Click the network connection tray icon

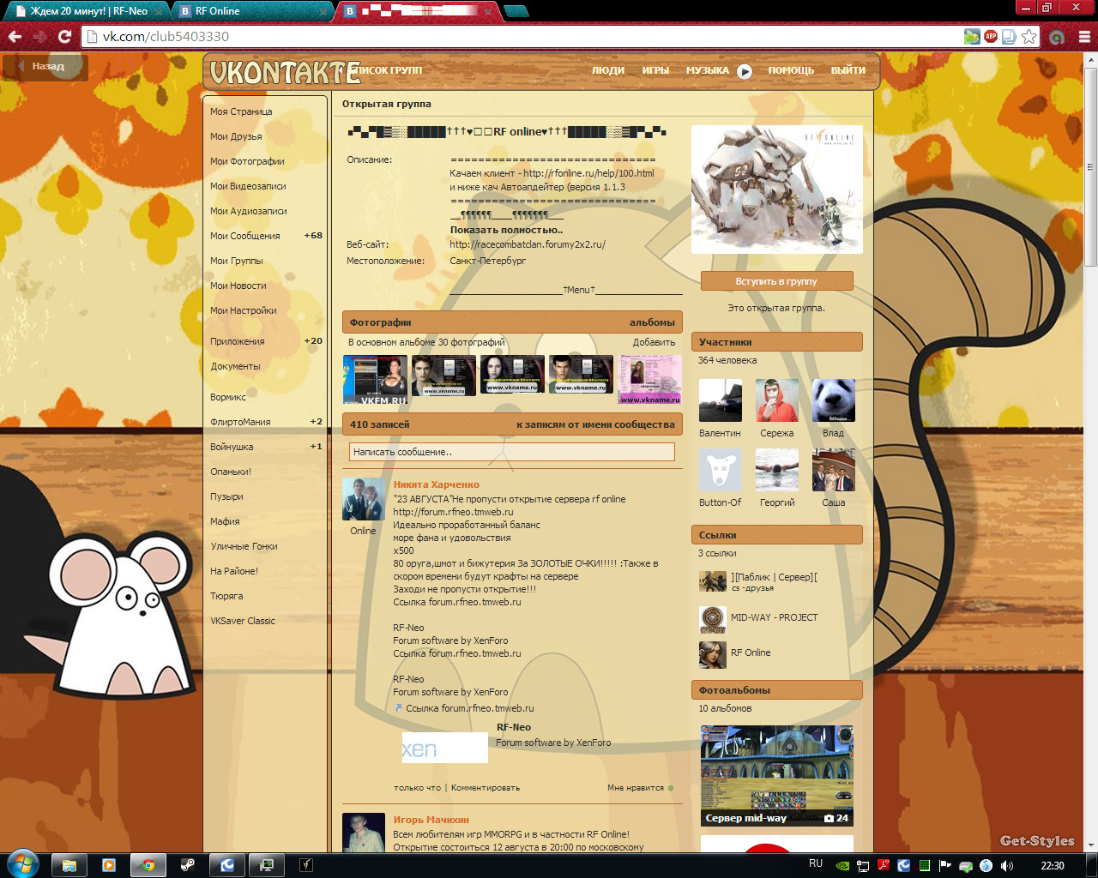863,866
